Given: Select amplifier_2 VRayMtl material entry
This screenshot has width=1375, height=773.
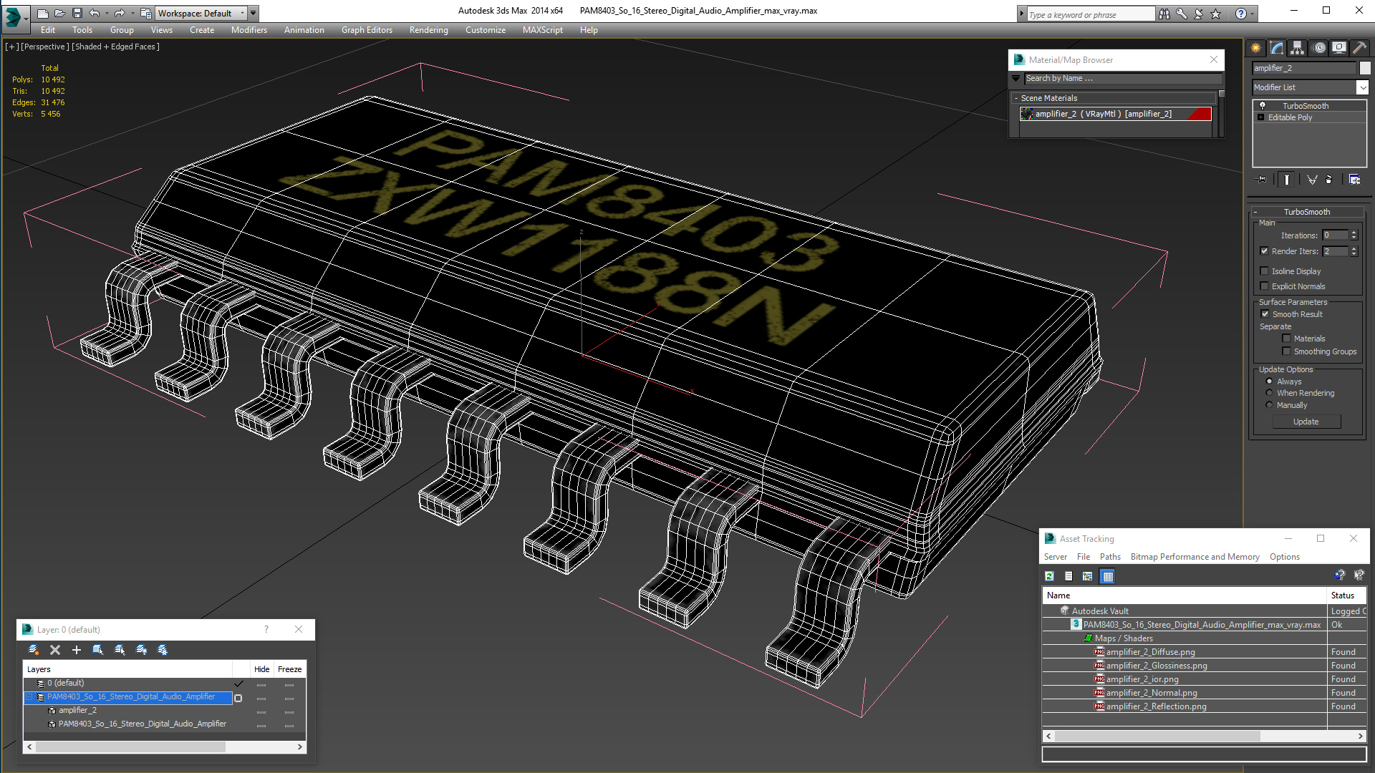Looking at the screenshot, I should click(x=1115, y=114).
